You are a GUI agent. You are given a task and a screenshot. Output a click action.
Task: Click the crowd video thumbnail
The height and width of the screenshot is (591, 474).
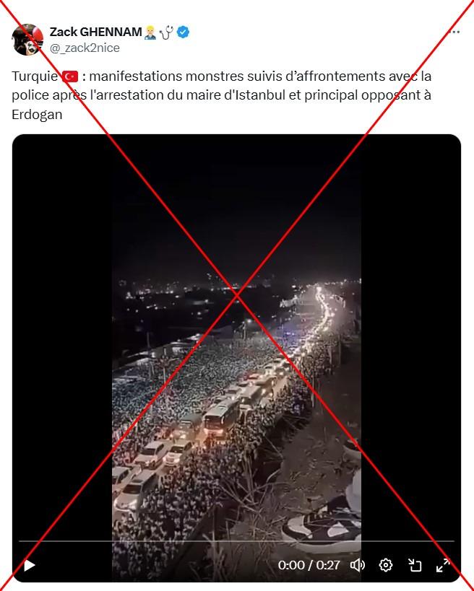236,358
